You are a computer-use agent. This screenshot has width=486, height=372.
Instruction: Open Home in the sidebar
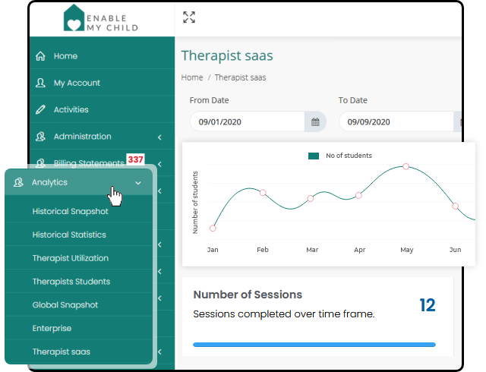click(103, 56)
